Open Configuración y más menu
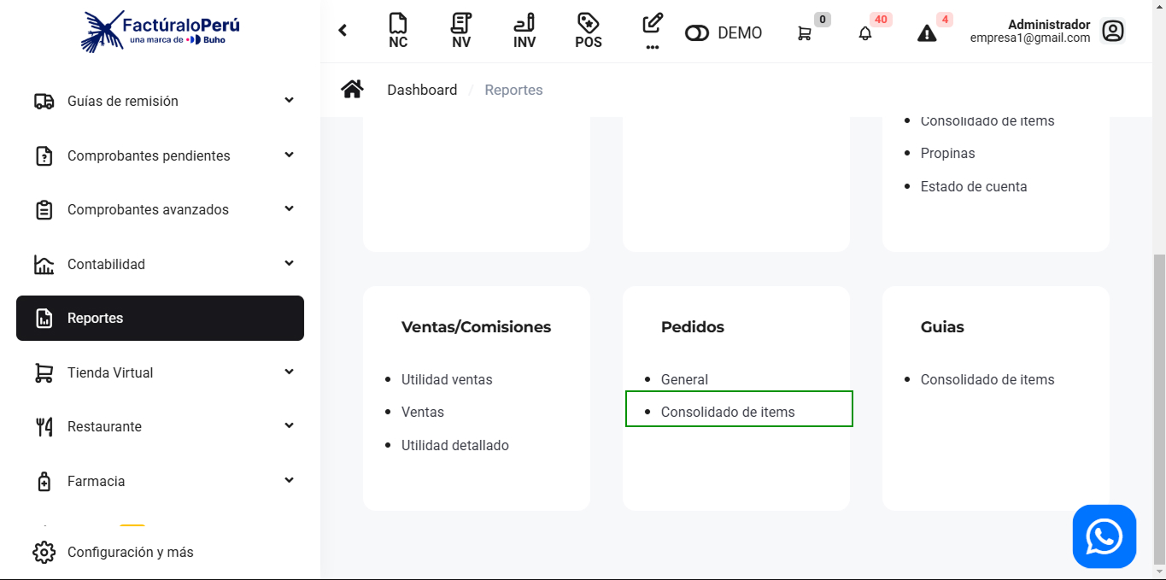Image resolution: width=1166 pixels, height=580 pixels. tap(130, 552)
